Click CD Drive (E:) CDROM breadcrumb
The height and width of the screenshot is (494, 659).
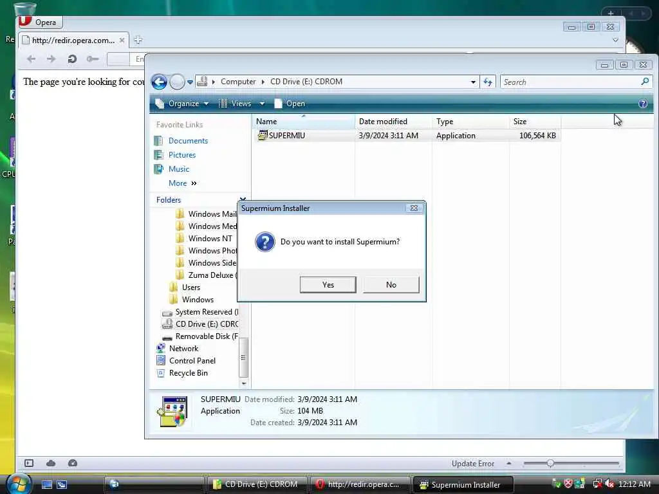306,82
